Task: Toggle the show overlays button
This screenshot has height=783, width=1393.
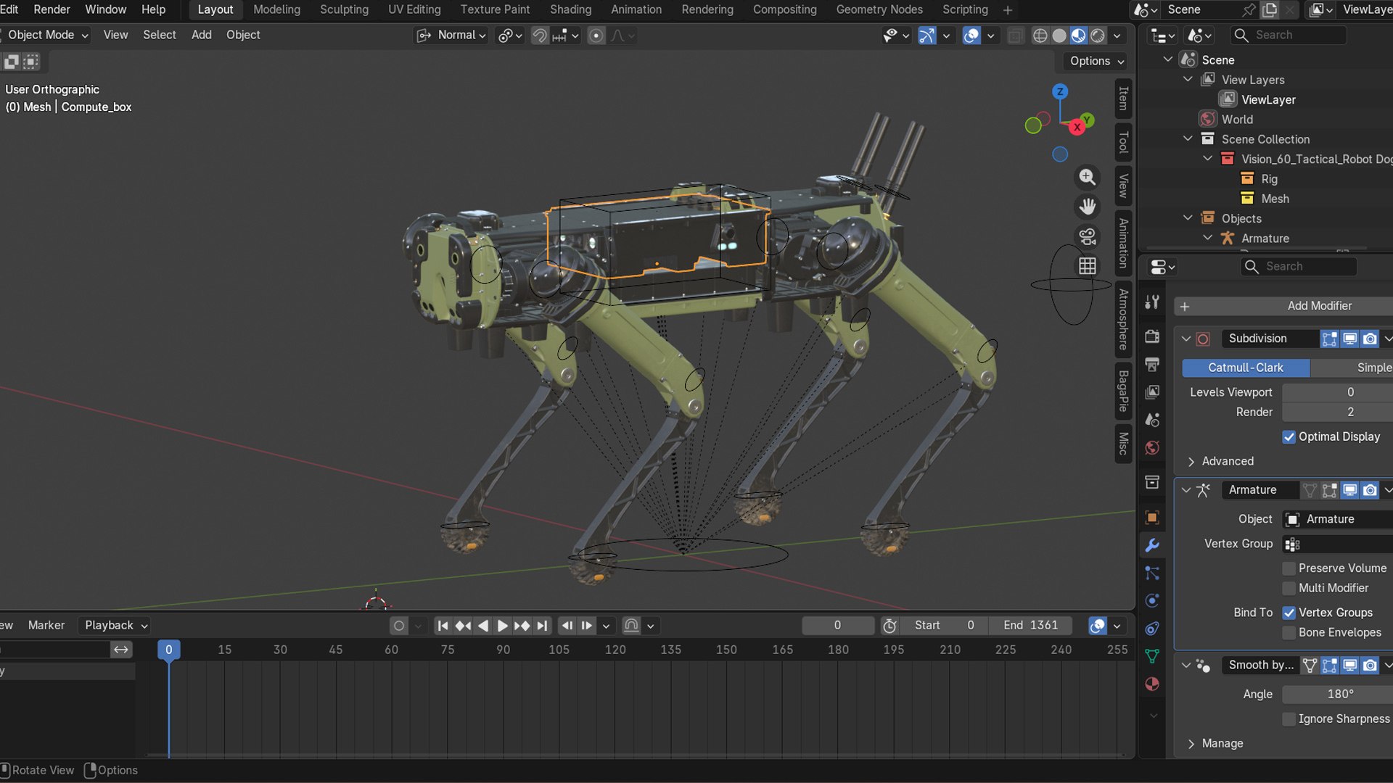Action: click(971, 36)
